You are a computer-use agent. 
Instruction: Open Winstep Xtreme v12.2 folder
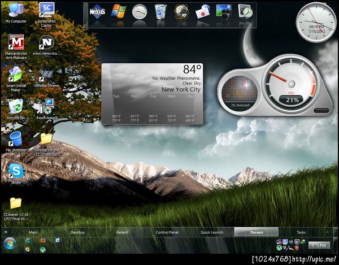[x=46, y=145]
